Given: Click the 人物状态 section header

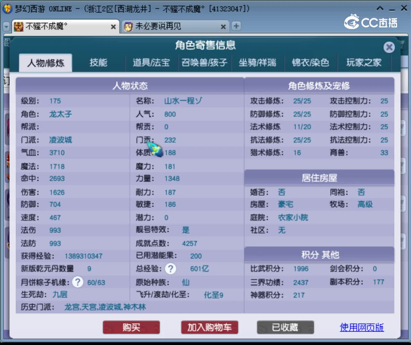Looking at the screenshot, I should [130, 86].
